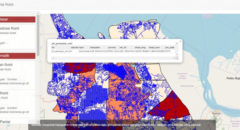Open tanahair.indonesia.go.id source link

click(x=14, y=83)
